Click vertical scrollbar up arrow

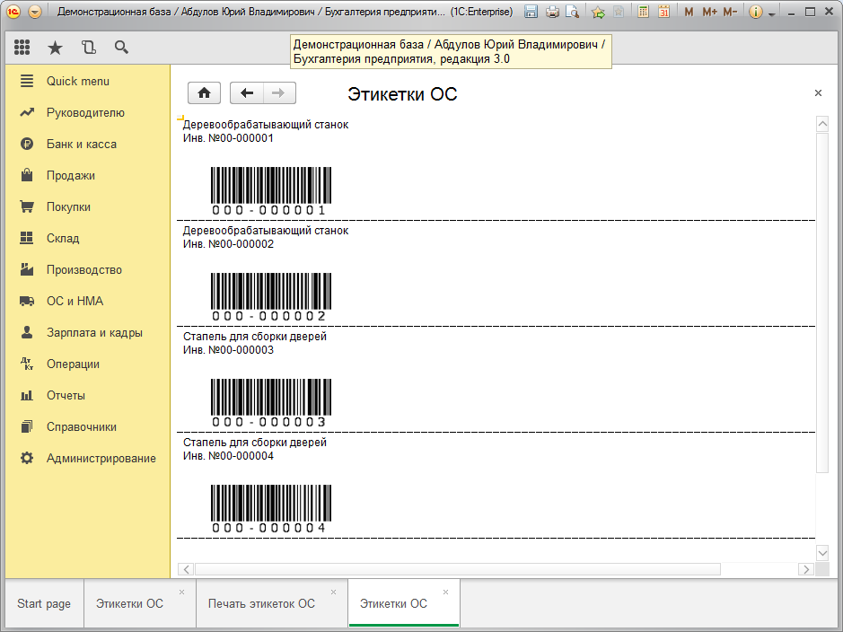click(822, 124)
